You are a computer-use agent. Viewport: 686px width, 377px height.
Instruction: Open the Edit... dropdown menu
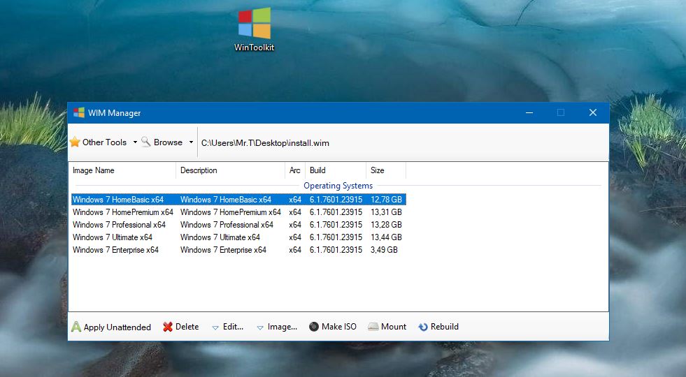pyautogui.click(x=227, y=327)
